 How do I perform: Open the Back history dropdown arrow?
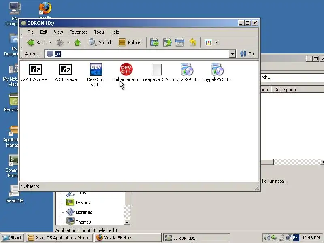[51, 43]
